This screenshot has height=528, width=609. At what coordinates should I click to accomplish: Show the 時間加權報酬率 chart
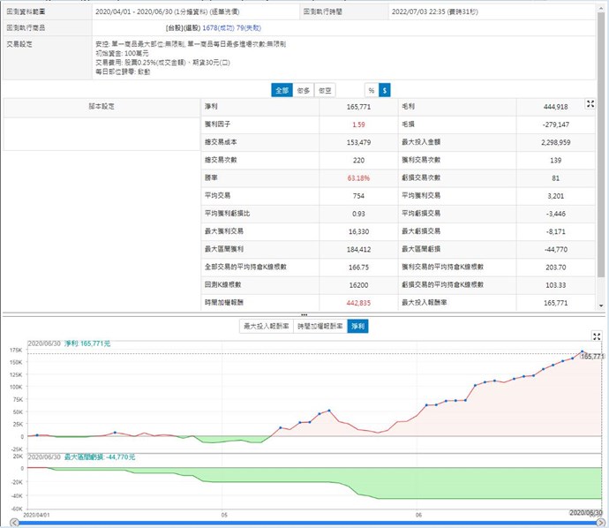(319, 326)
